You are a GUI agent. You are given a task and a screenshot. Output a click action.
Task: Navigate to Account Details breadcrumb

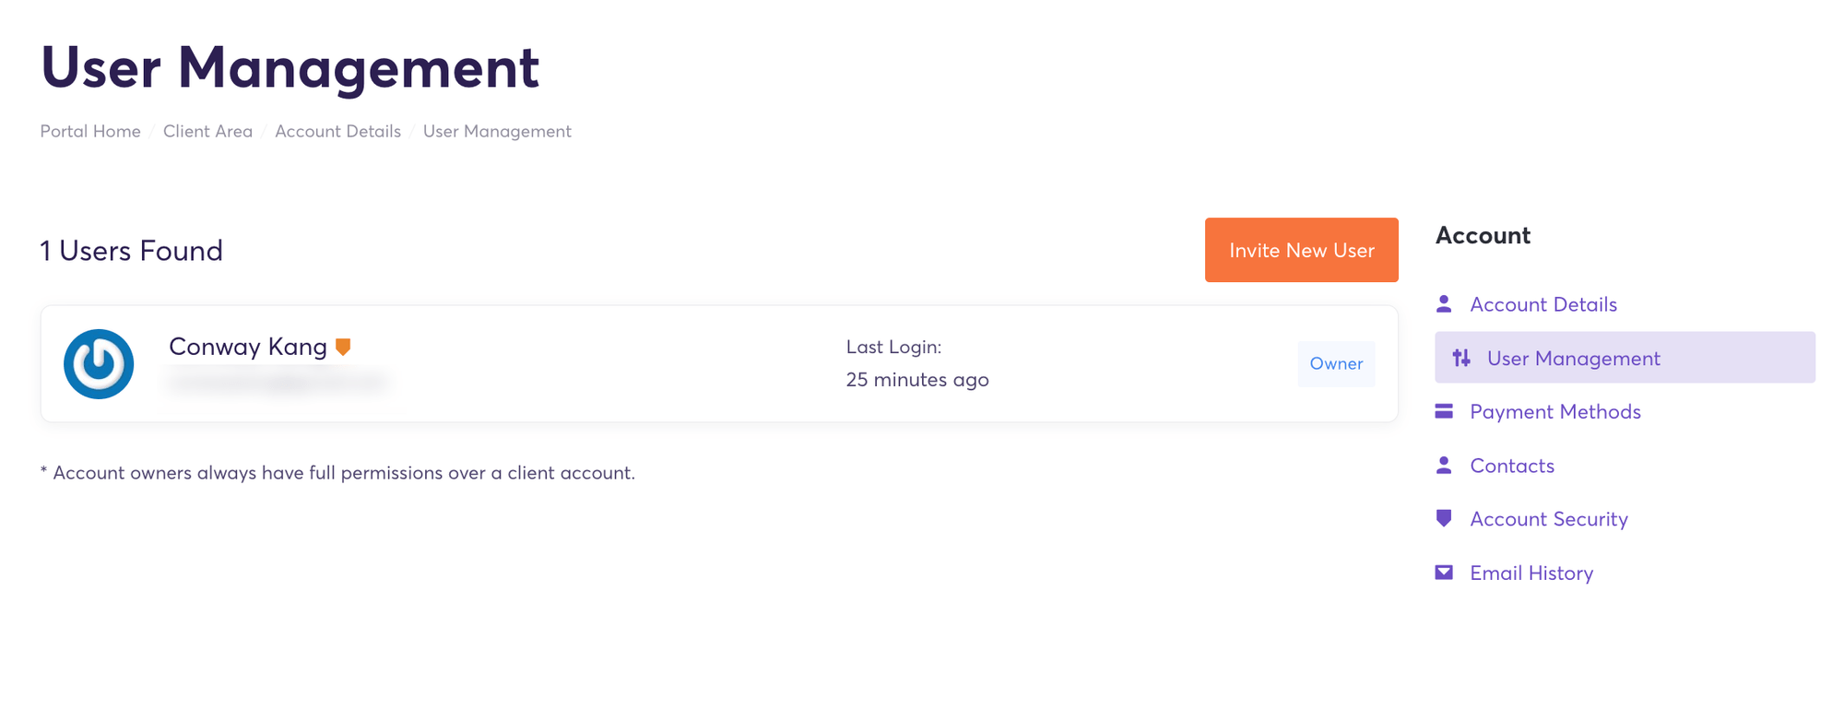coord(337,131)
